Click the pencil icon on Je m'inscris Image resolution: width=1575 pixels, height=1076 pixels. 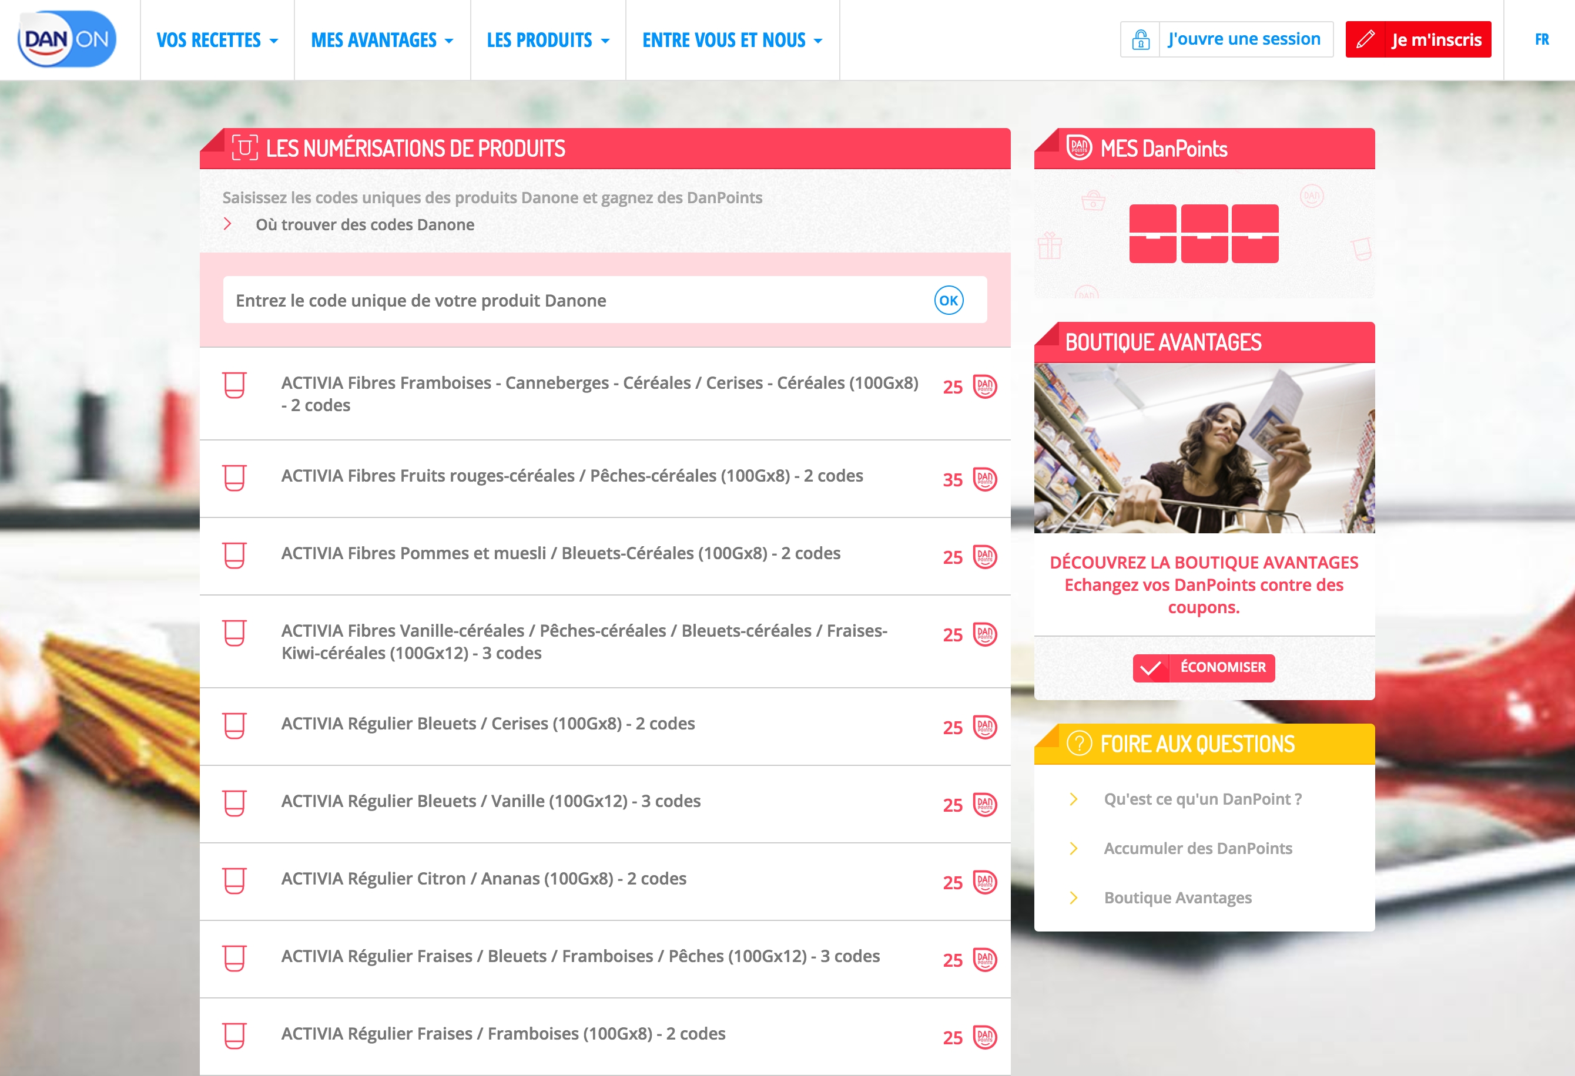[1366, 39]
